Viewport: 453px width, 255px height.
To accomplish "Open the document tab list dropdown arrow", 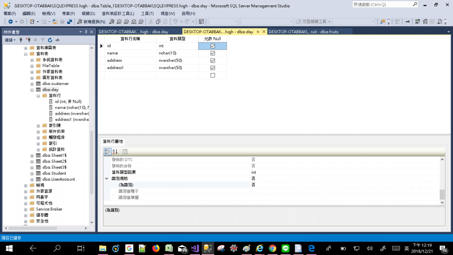I will tap(449, 32).
